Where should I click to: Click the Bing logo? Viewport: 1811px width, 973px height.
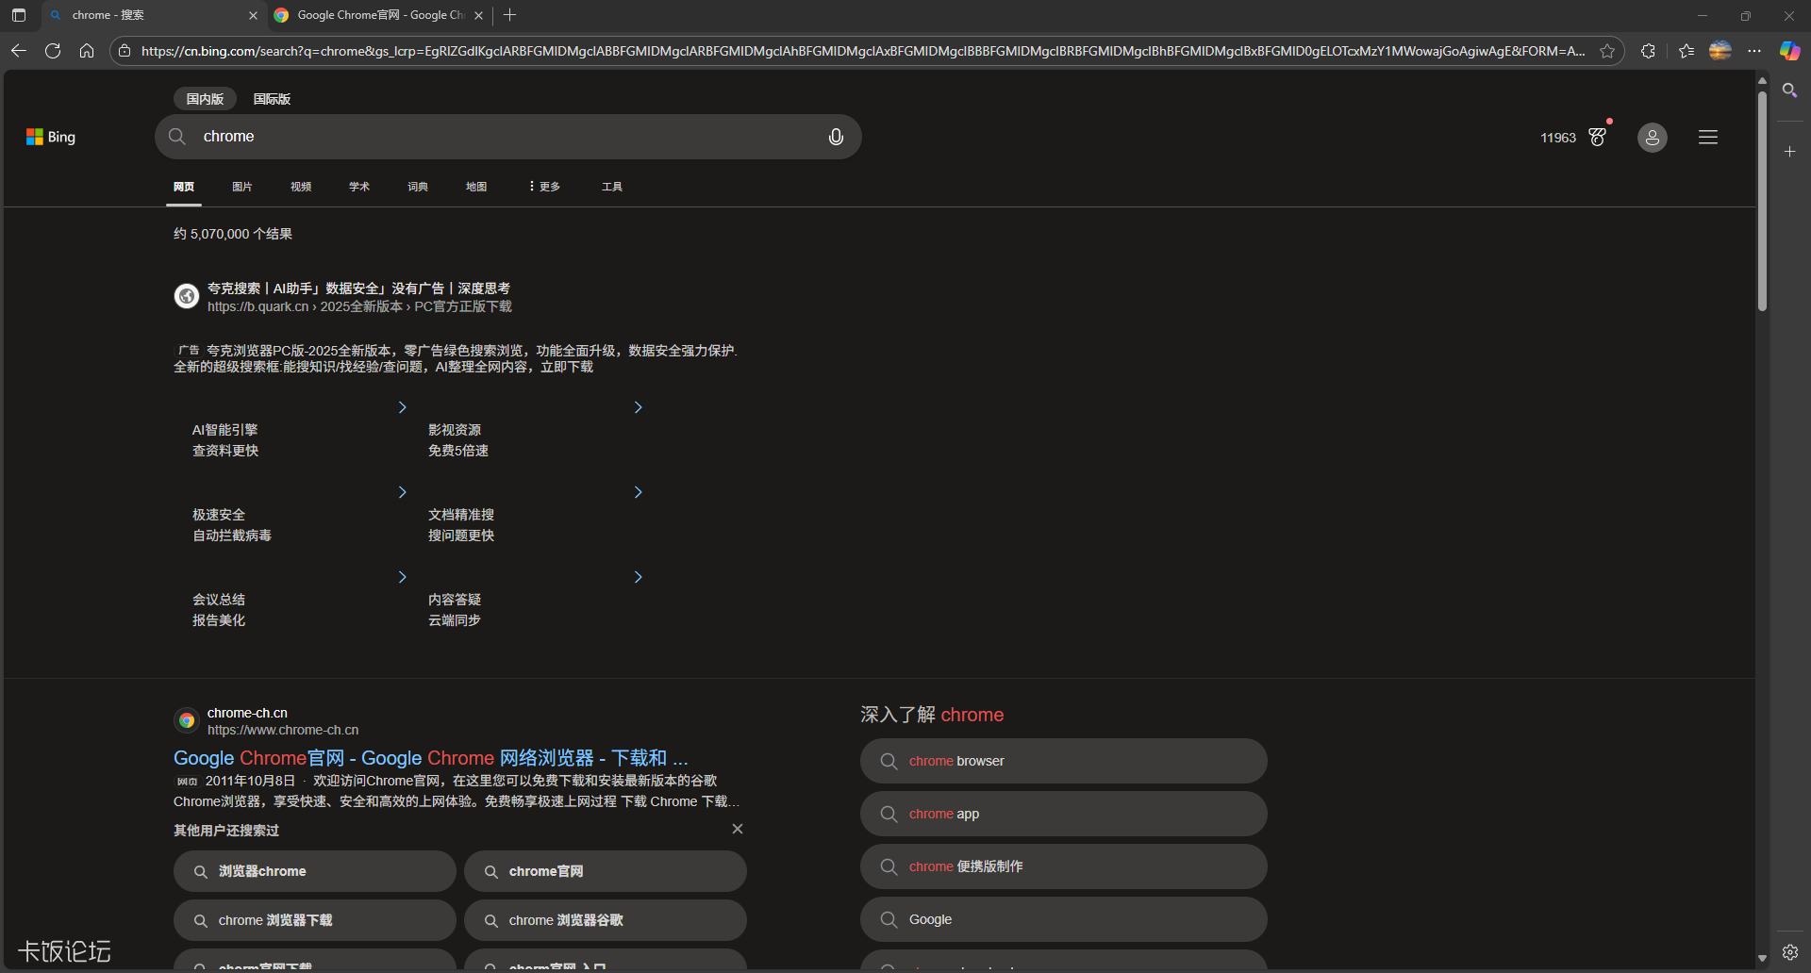coord(50,136)
